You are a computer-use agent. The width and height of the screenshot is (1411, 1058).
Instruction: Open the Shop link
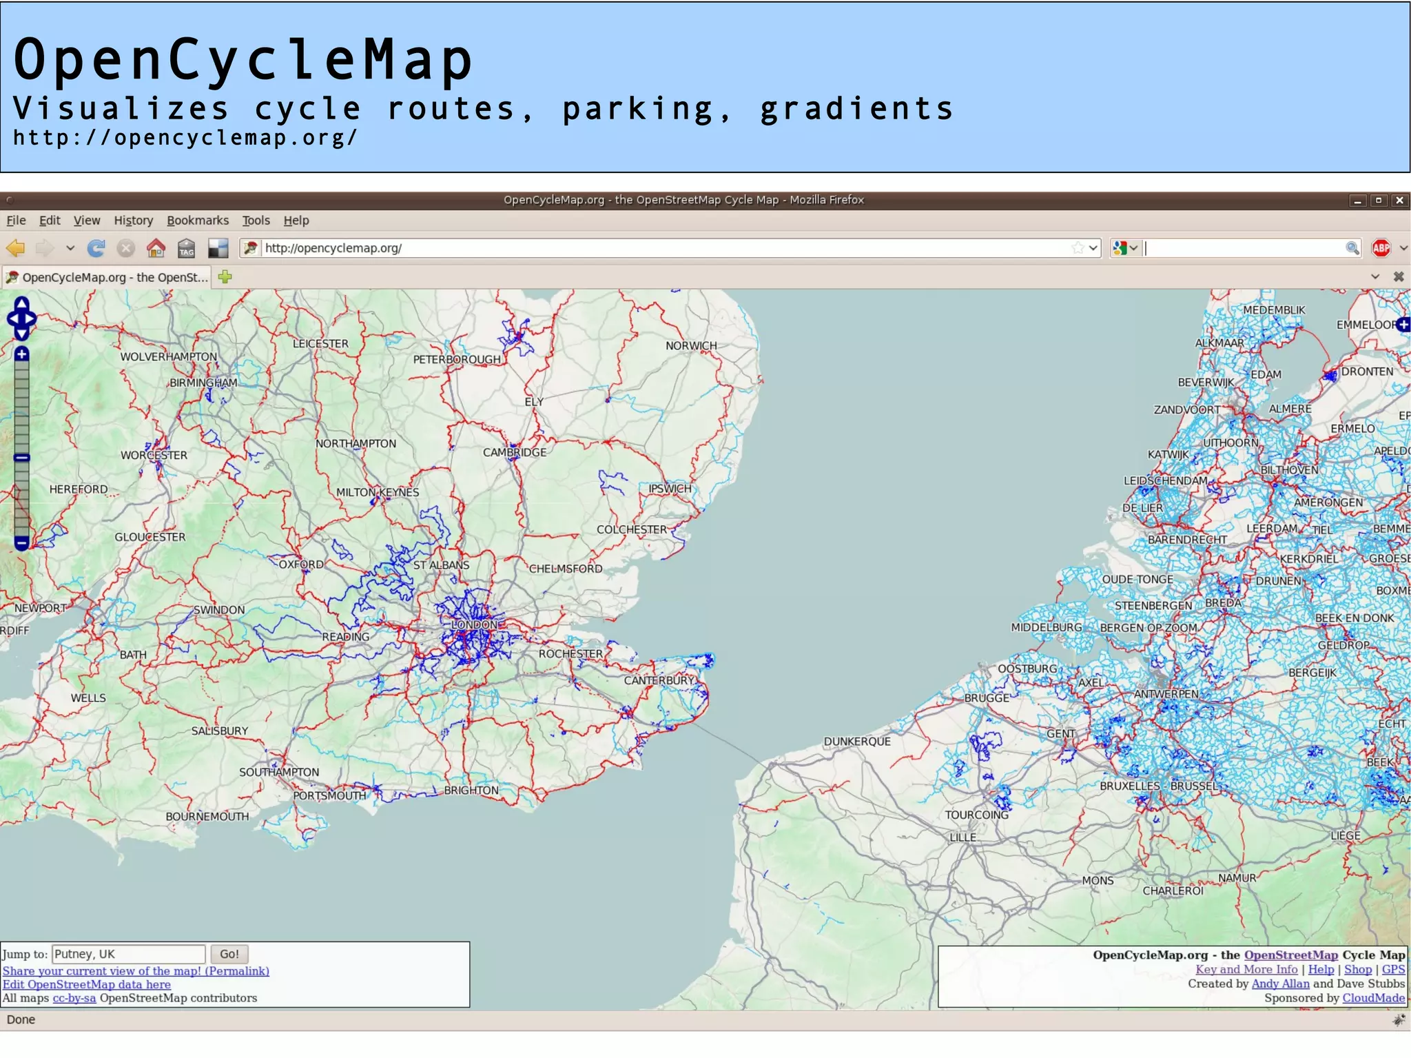point(1357,969)
